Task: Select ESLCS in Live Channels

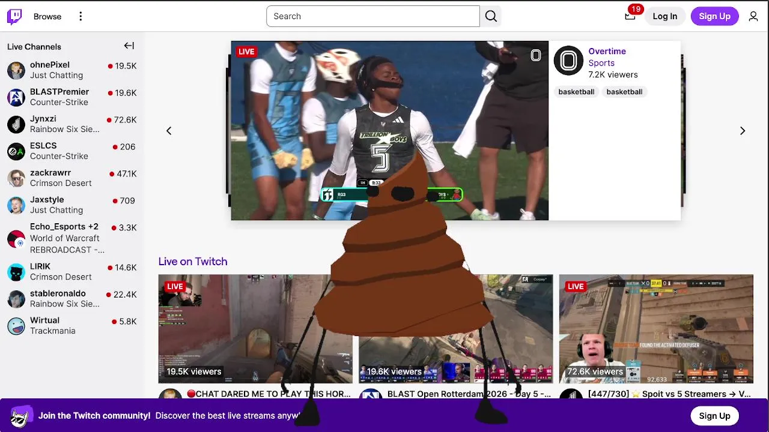Action: tap(72, 151)
